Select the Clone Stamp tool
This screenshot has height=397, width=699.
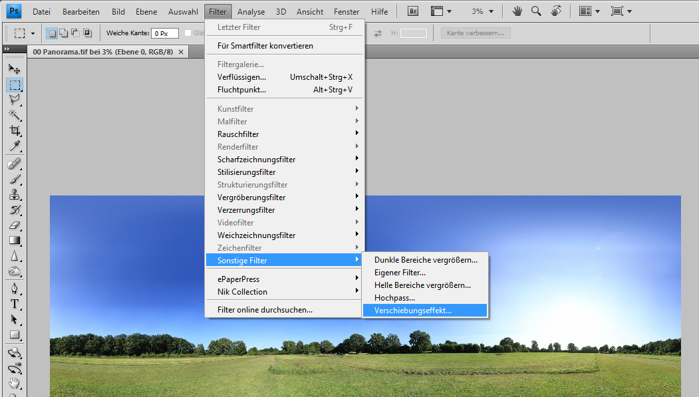point(15,195)
